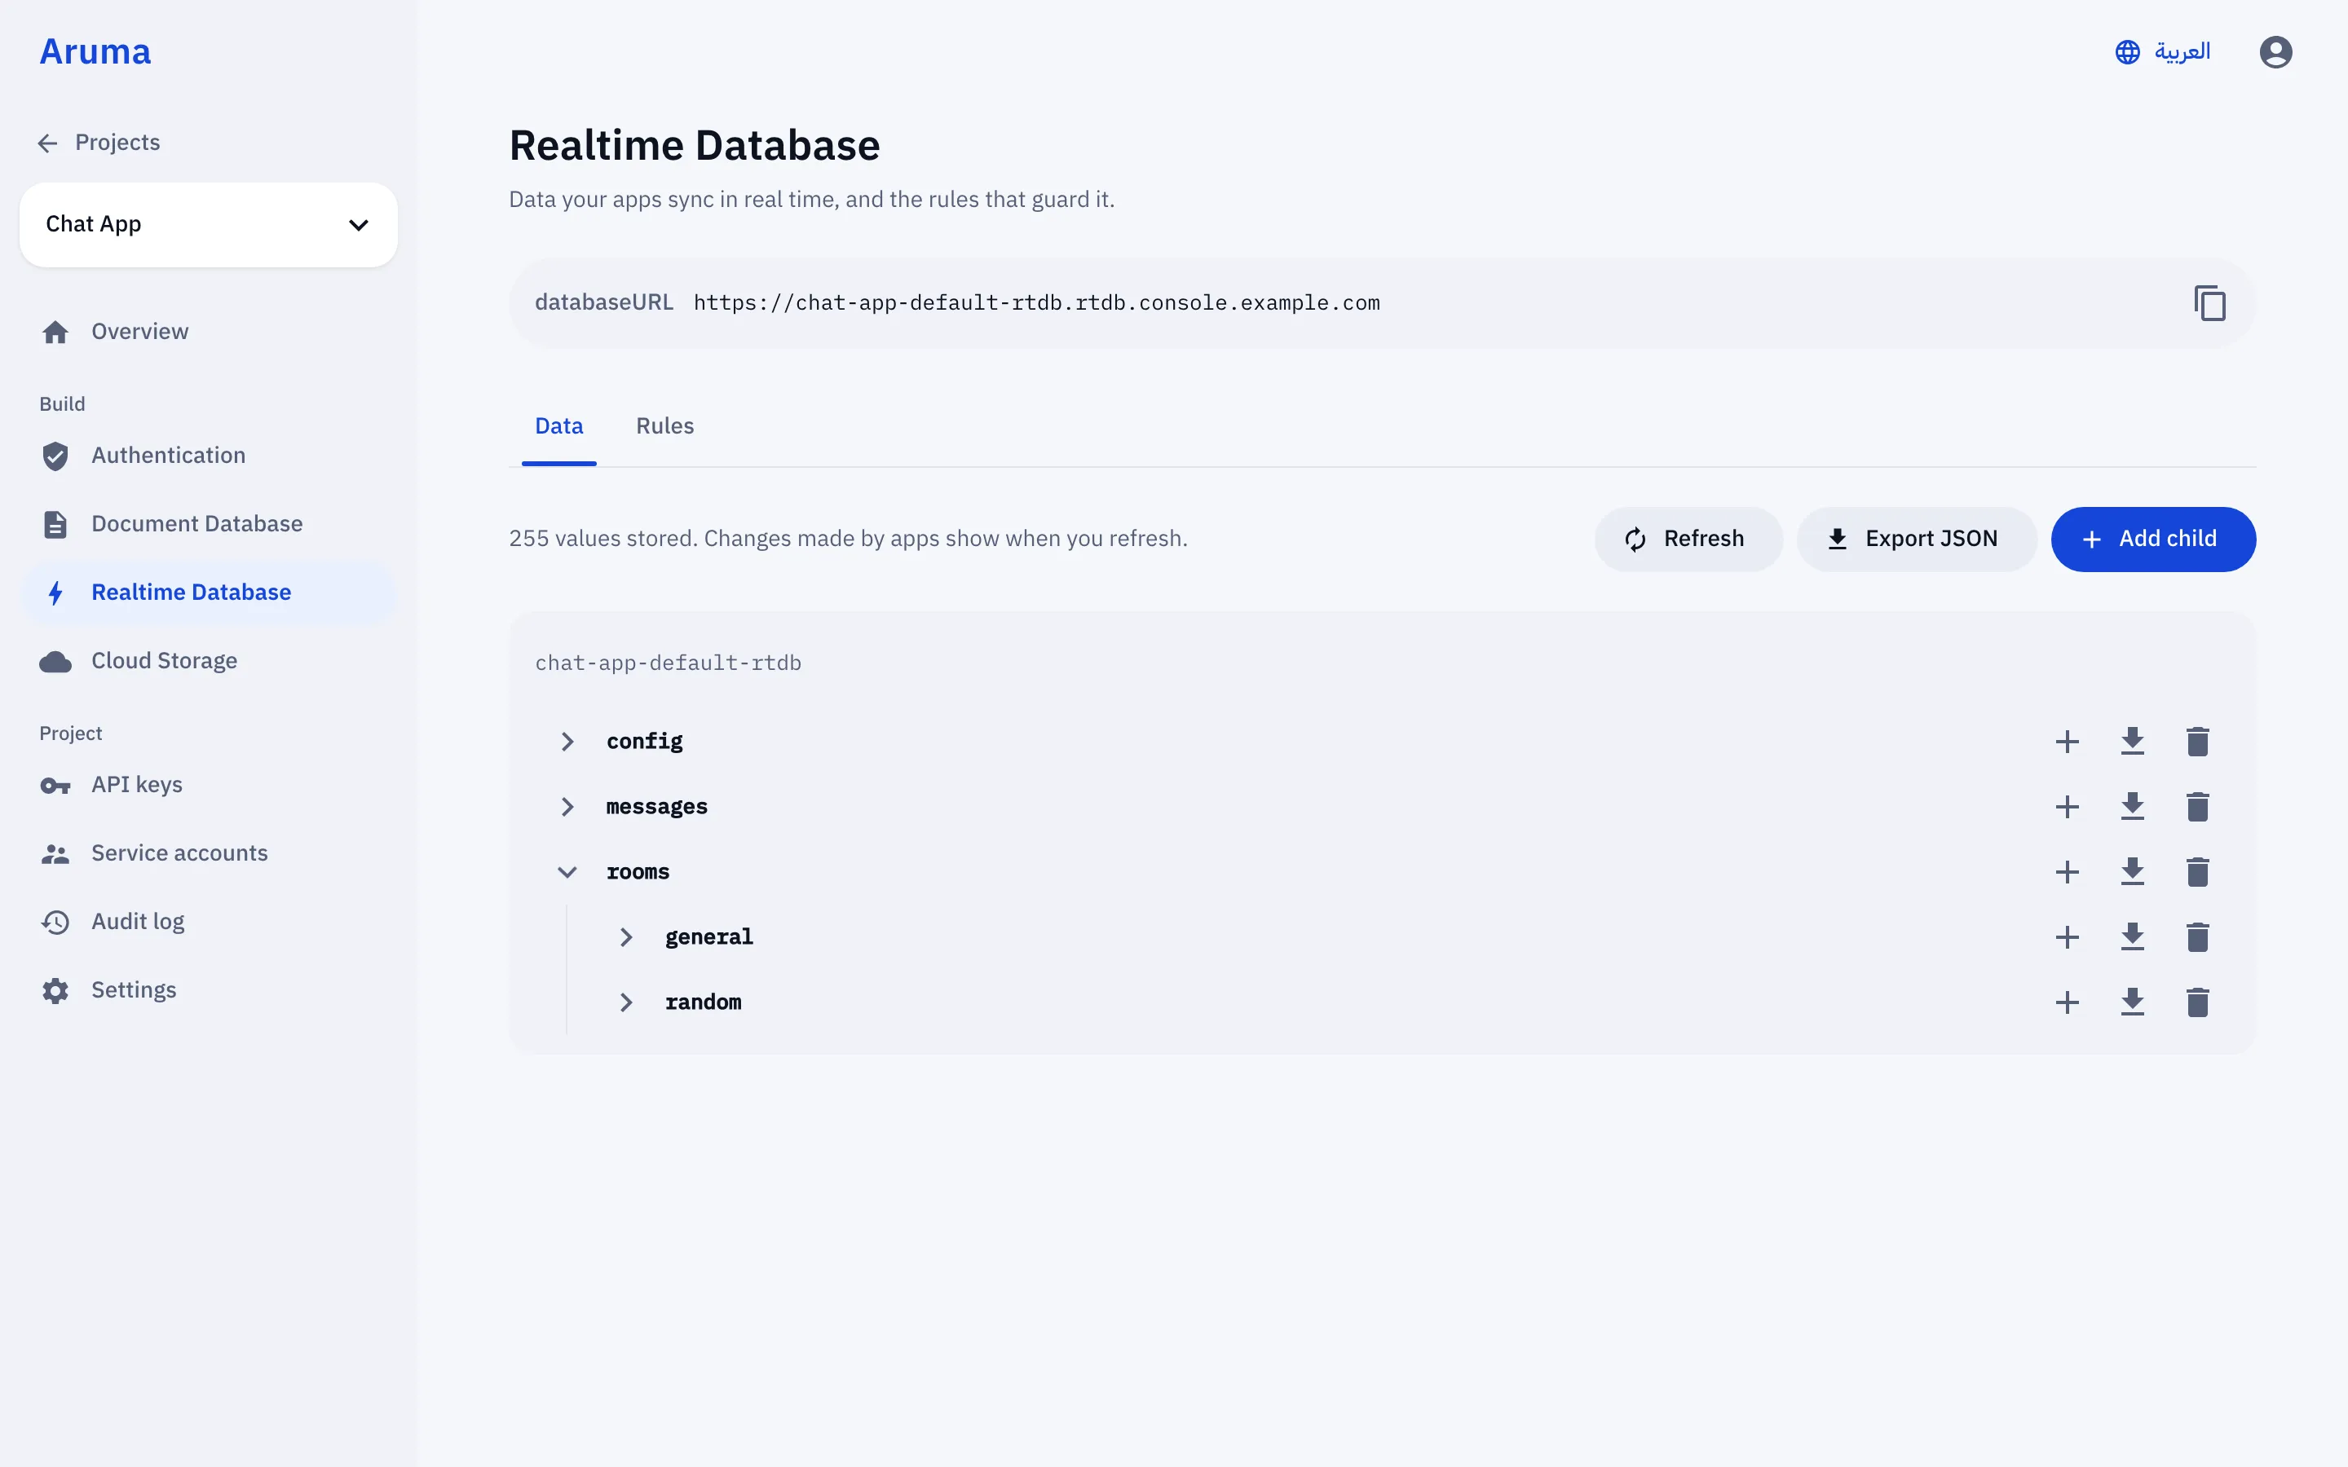Expand the general room node
Screen dimensions: 2348x1467
(x=626, y=937)
